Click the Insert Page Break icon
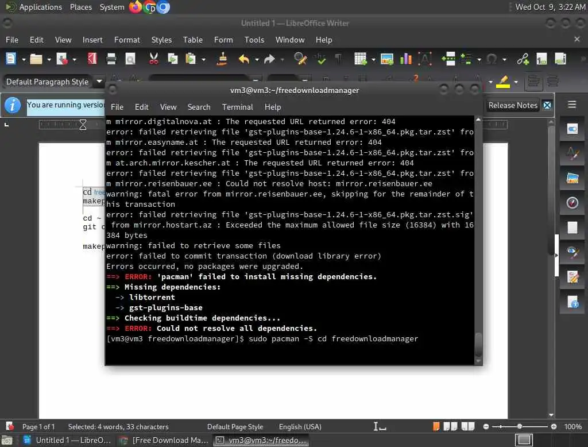Screen dimensions: 588x447 tap(448, 59)
